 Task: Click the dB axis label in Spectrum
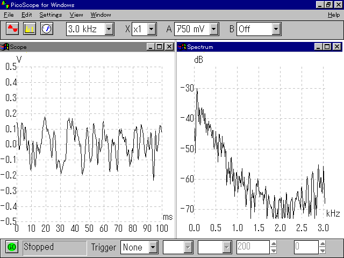click(198, 60)
